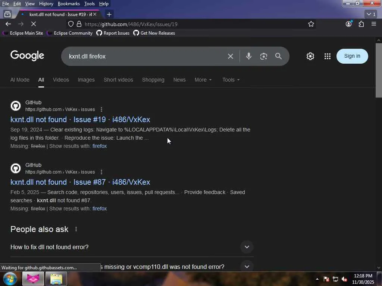
Task: Show results with firefox under Issue #87
Action: coord(100,209)
